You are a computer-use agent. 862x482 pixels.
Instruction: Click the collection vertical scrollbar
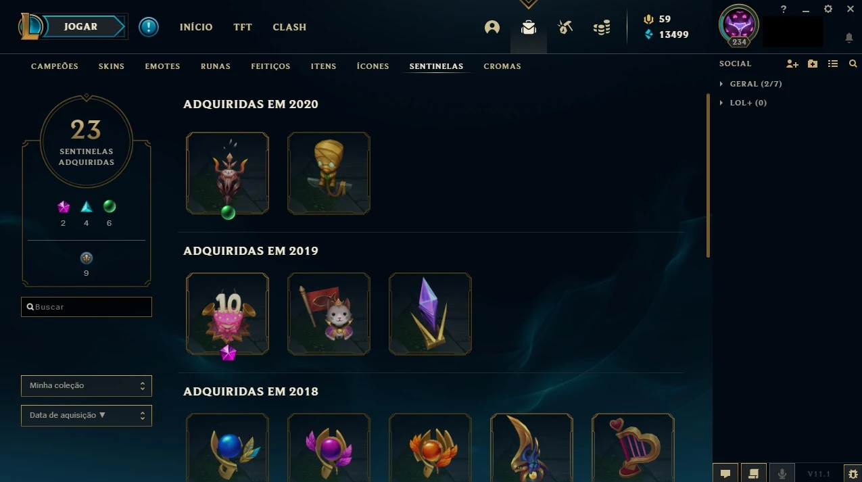click(x=709, y=176)
